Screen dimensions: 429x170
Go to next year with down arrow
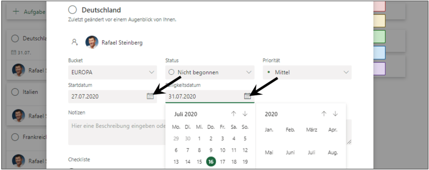(x=336, y=114)
